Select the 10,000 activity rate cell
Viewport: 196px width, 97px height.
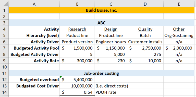[x=145, y=61]
